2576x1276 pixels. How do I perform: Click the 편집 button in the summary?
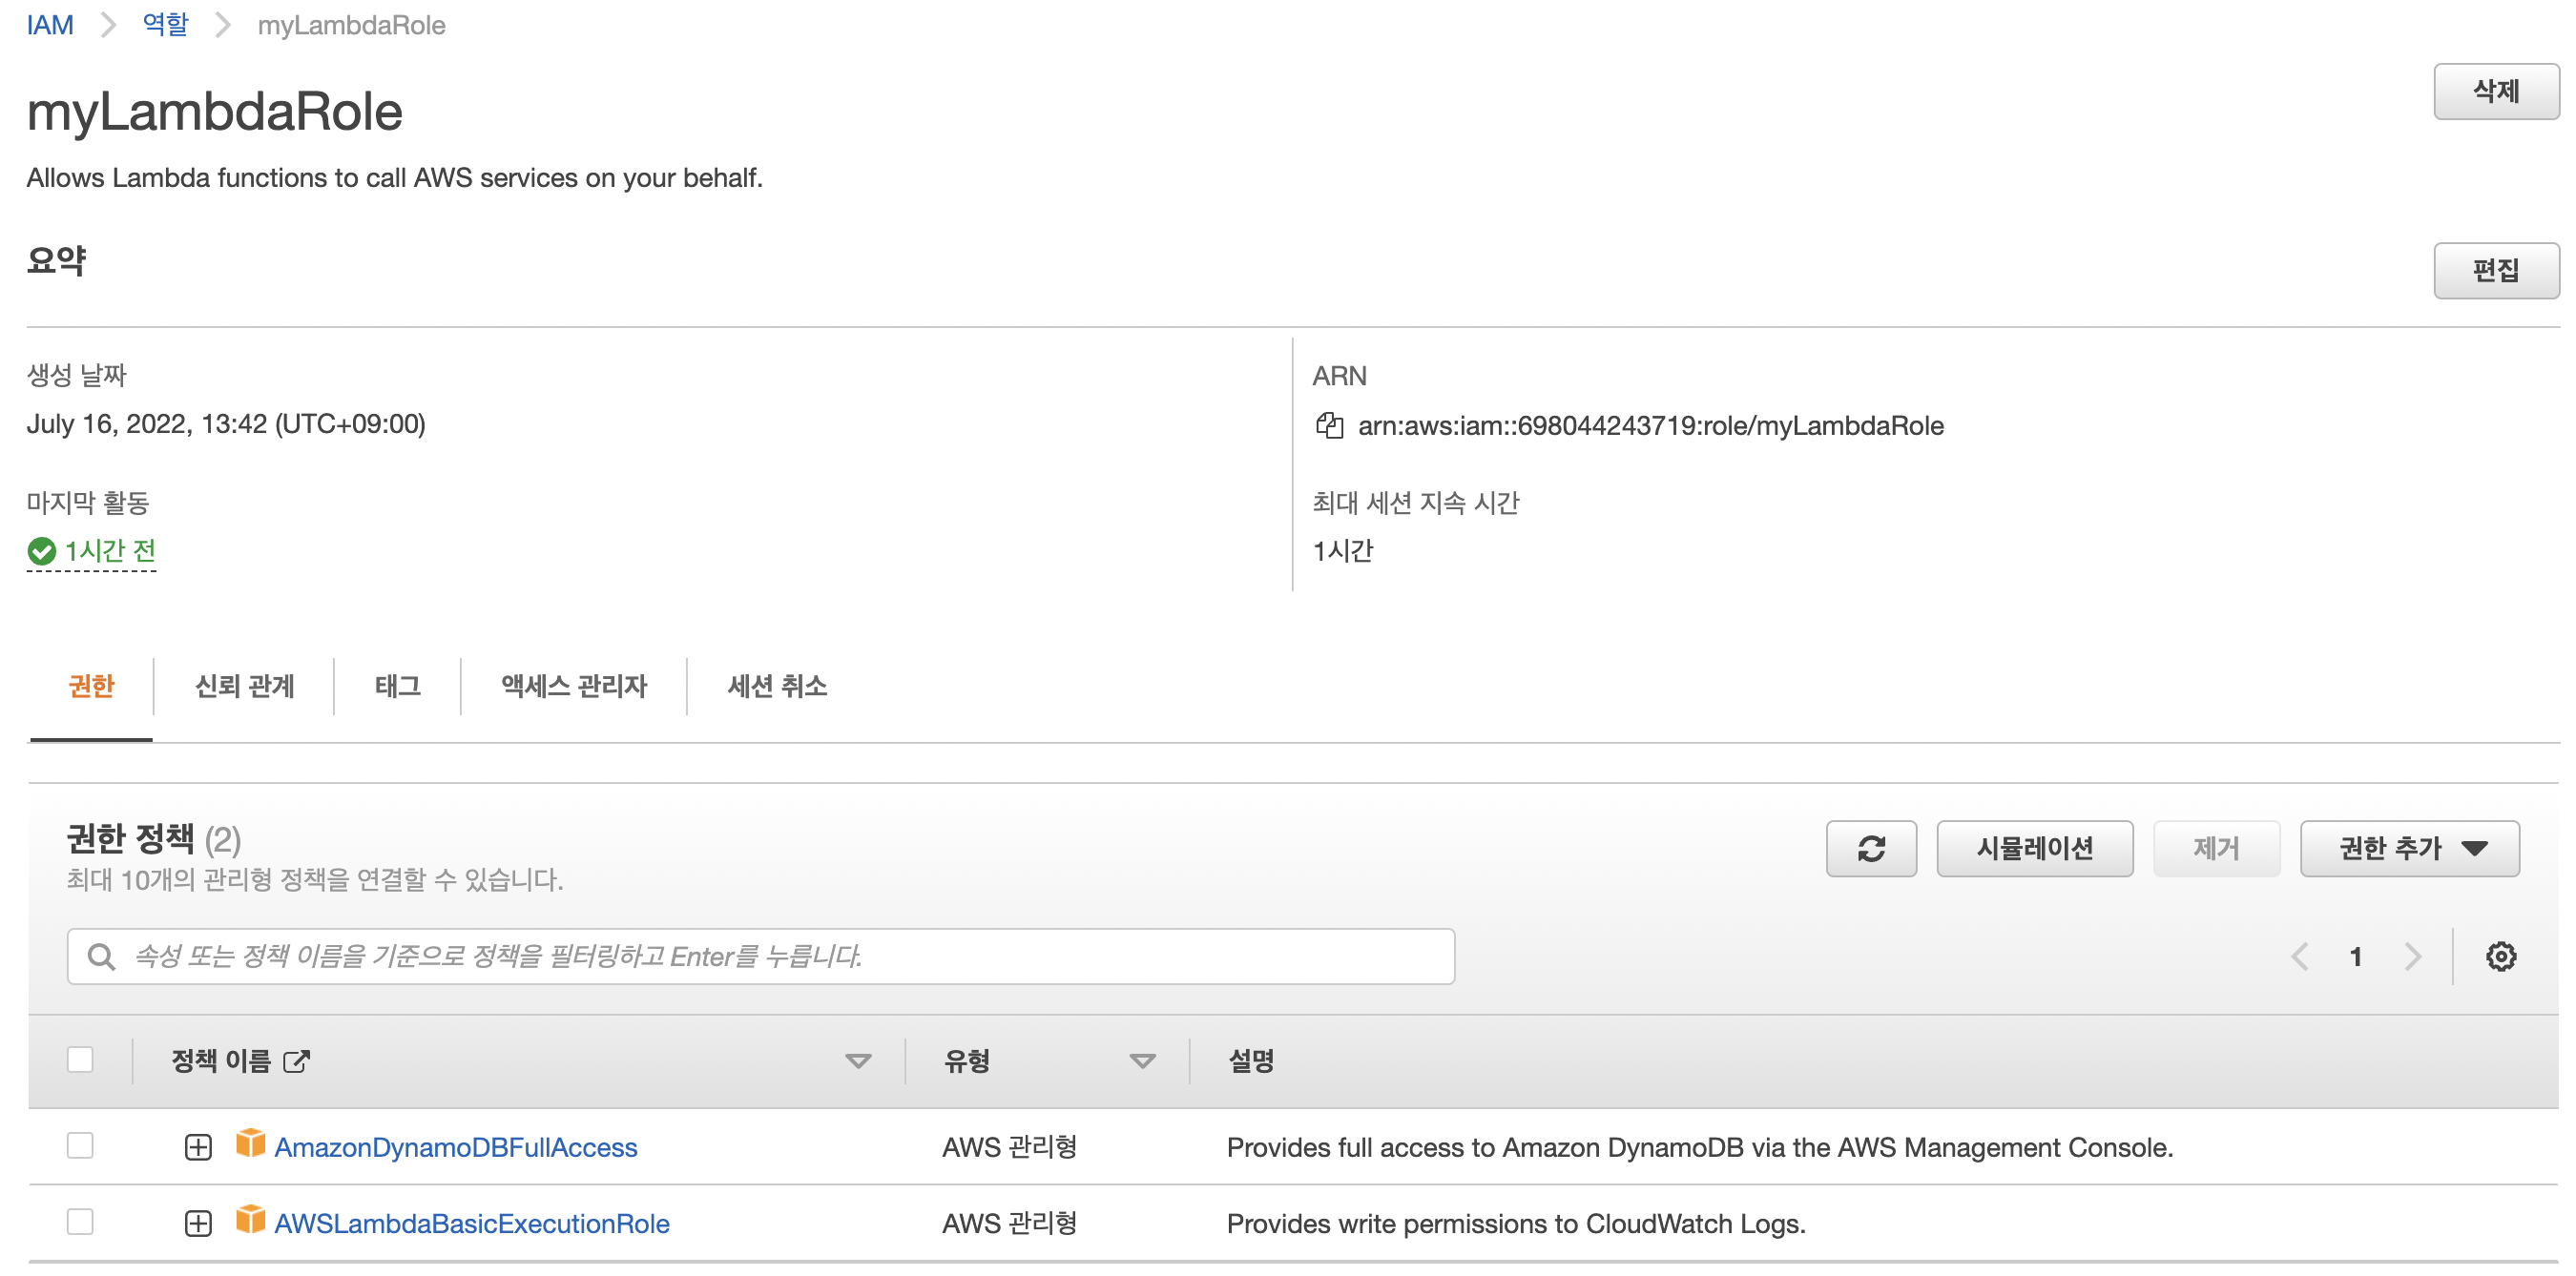click(x=2495, y=271)
